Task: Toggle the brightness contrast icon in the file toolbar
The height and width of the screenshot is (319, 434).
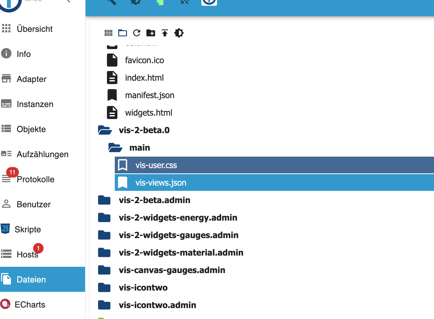Action: (x=179, y=33)
